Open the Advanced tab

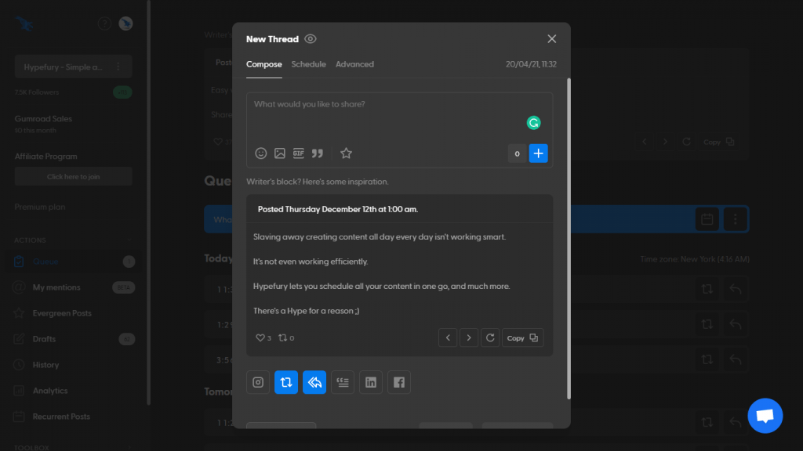(x=354, y=64)
